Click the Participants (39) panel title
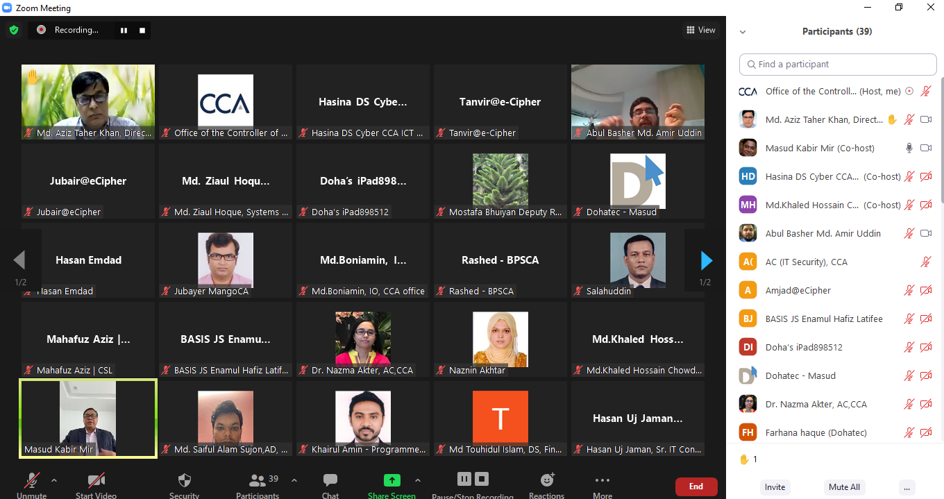The width and height of the screenshot is (944, 499). pyautogui.click(x=837, y=31)
